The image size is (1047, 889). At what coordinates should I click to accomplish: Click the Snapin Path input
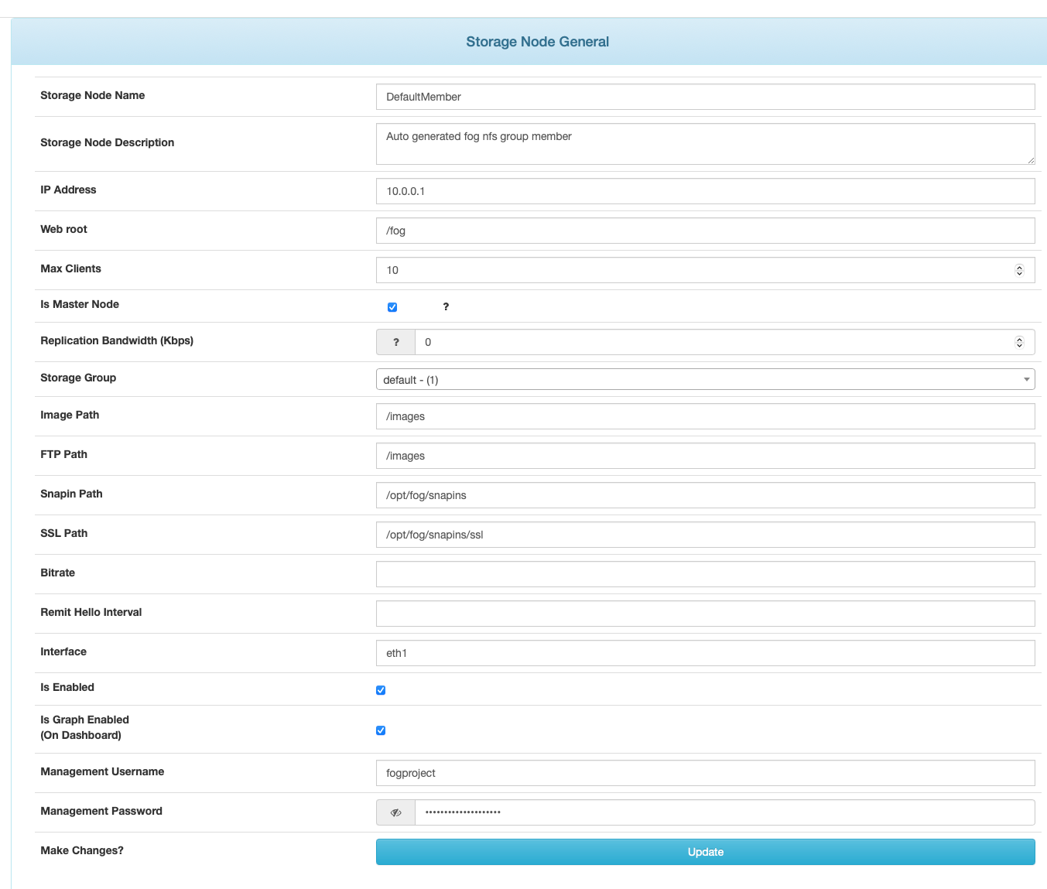[x=706, y=495]
